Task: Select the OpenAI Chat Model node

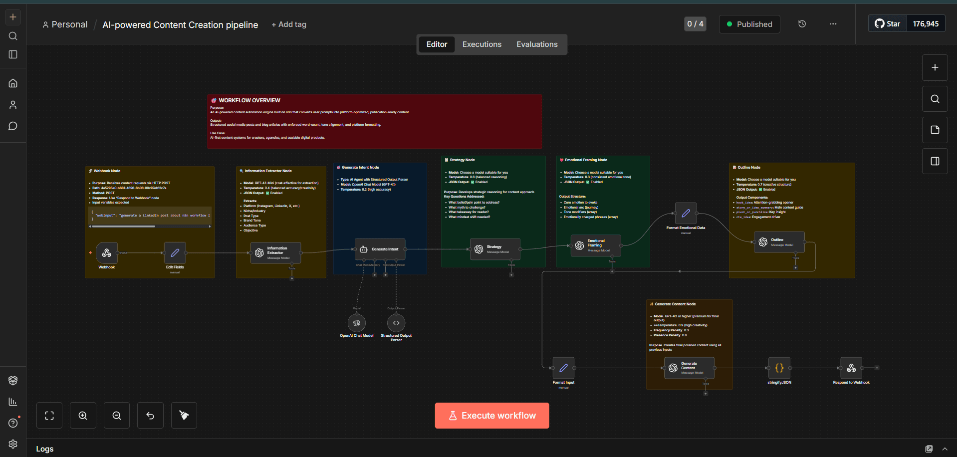Action: tap(357, 323)
